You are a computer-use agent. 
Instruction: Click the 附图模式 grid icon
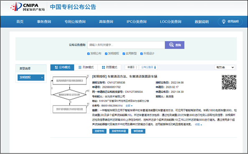tap(104, 67)
